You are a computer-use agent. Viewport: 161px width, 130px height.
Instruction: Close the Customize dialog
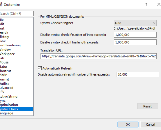pyautogui.click(x=159, y=4)
